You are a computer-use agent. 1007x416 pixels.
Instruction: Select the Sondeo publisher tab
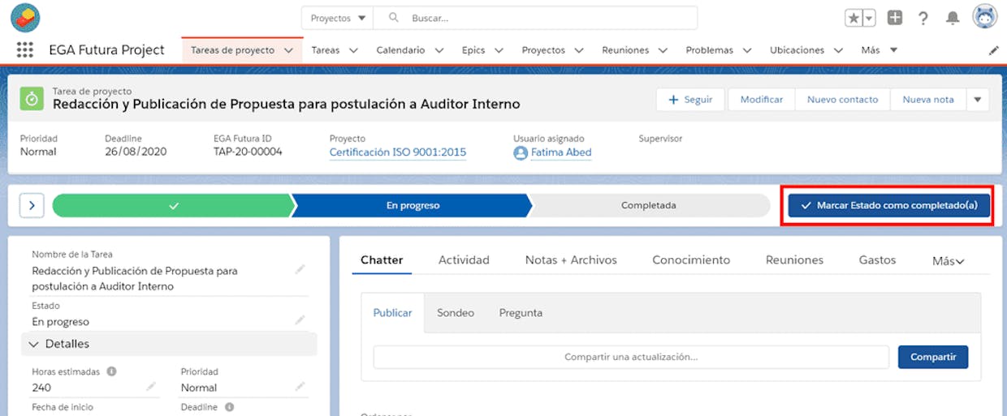[x=456, y=313]
